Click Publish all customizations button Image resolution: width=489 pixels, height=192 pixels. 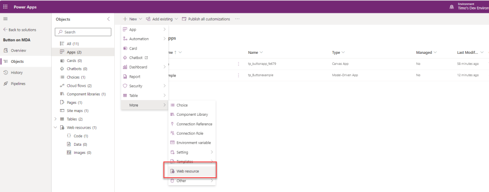click(206, 19)
